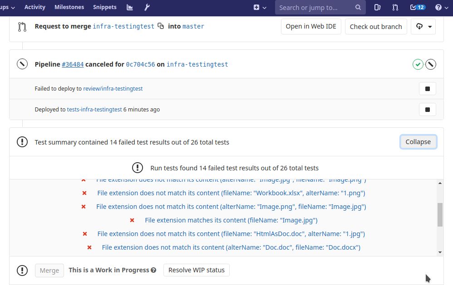Click the passed stage green check icon
This screenshot has height=285, width=453.
pos(418,64)
